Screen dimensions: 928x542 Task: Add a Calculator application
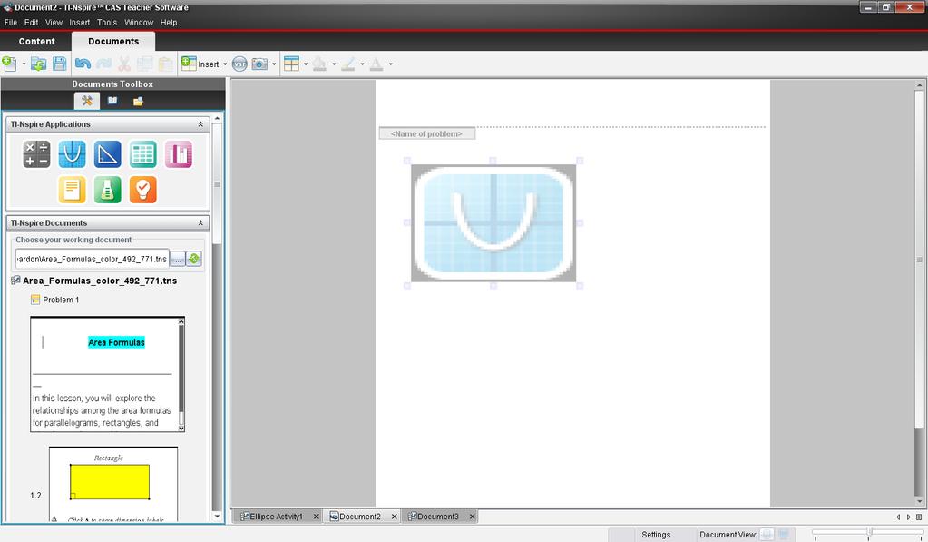coord(36,154)
